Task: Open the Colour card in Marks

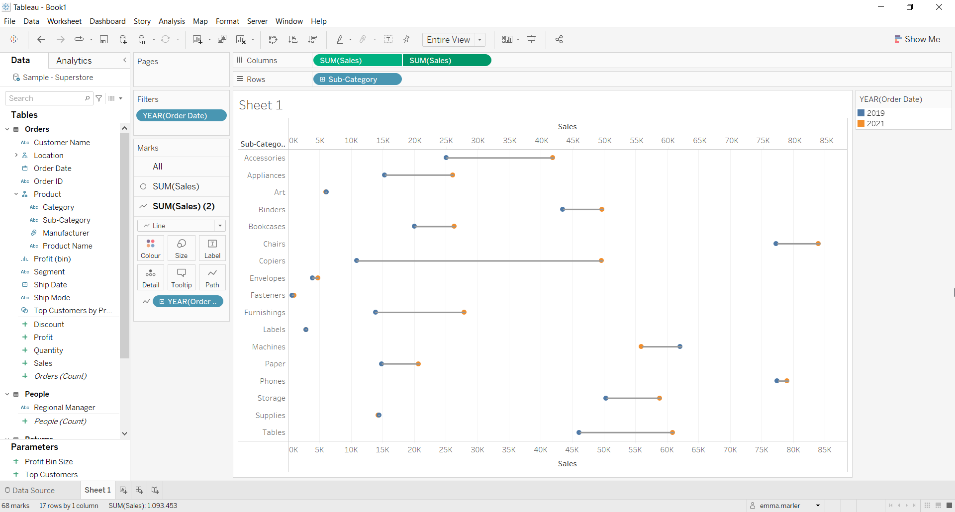Action: [150, 248]
